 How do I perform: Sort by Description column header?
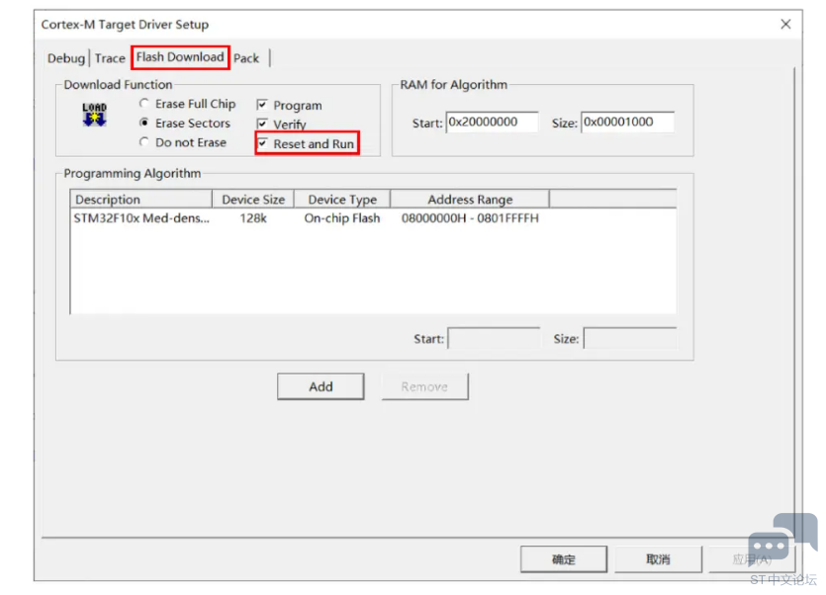tap(141, 200)
